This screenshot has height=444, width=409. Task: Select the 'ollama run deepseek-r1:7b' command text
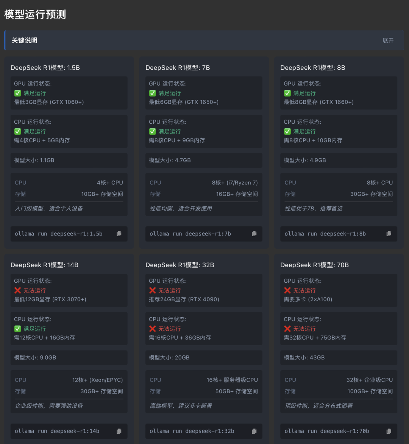[190, 234]
